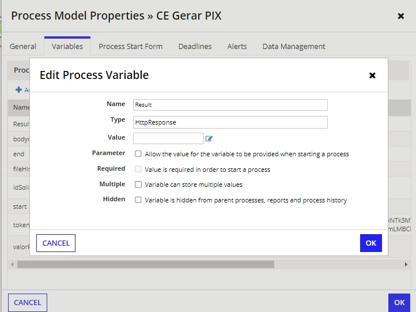Click 'Variable is hidden from parent processes' label
Image resolution: width=416 pixels, height=312 pixels.
click(245, 200)
